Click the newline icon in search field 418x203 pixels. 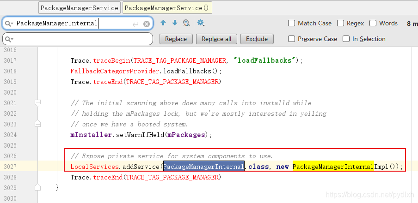pyautogui.click(x=135, y=24)
